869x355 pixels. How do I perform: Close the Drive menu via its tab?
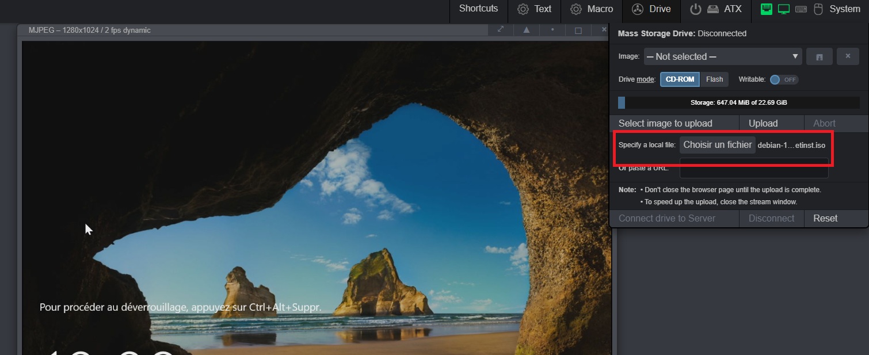point(651,9)
